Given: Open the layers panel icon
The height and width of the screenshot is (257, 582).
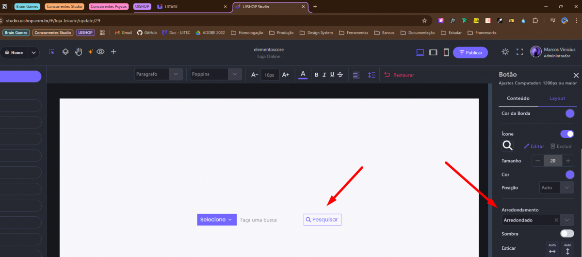Looking at the screenshot, I should pyautogui.click(x=65, y=52).
